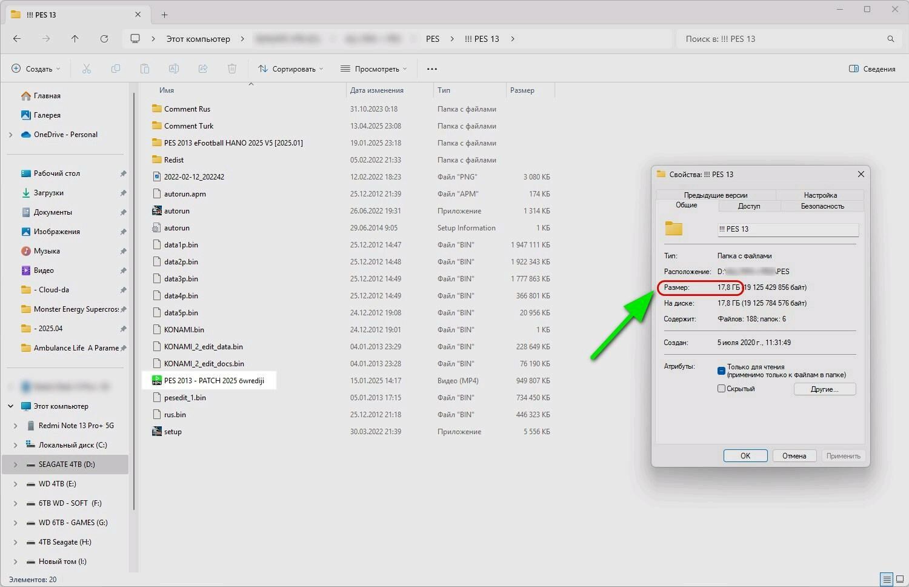Click chevron after Этот компьютер in address bar
The height and width of the screenshot is (587, 909).
(242, 39)
